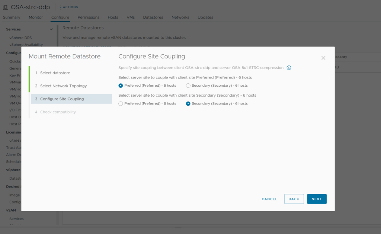Select Preferred server site for client Preferred

121,86
